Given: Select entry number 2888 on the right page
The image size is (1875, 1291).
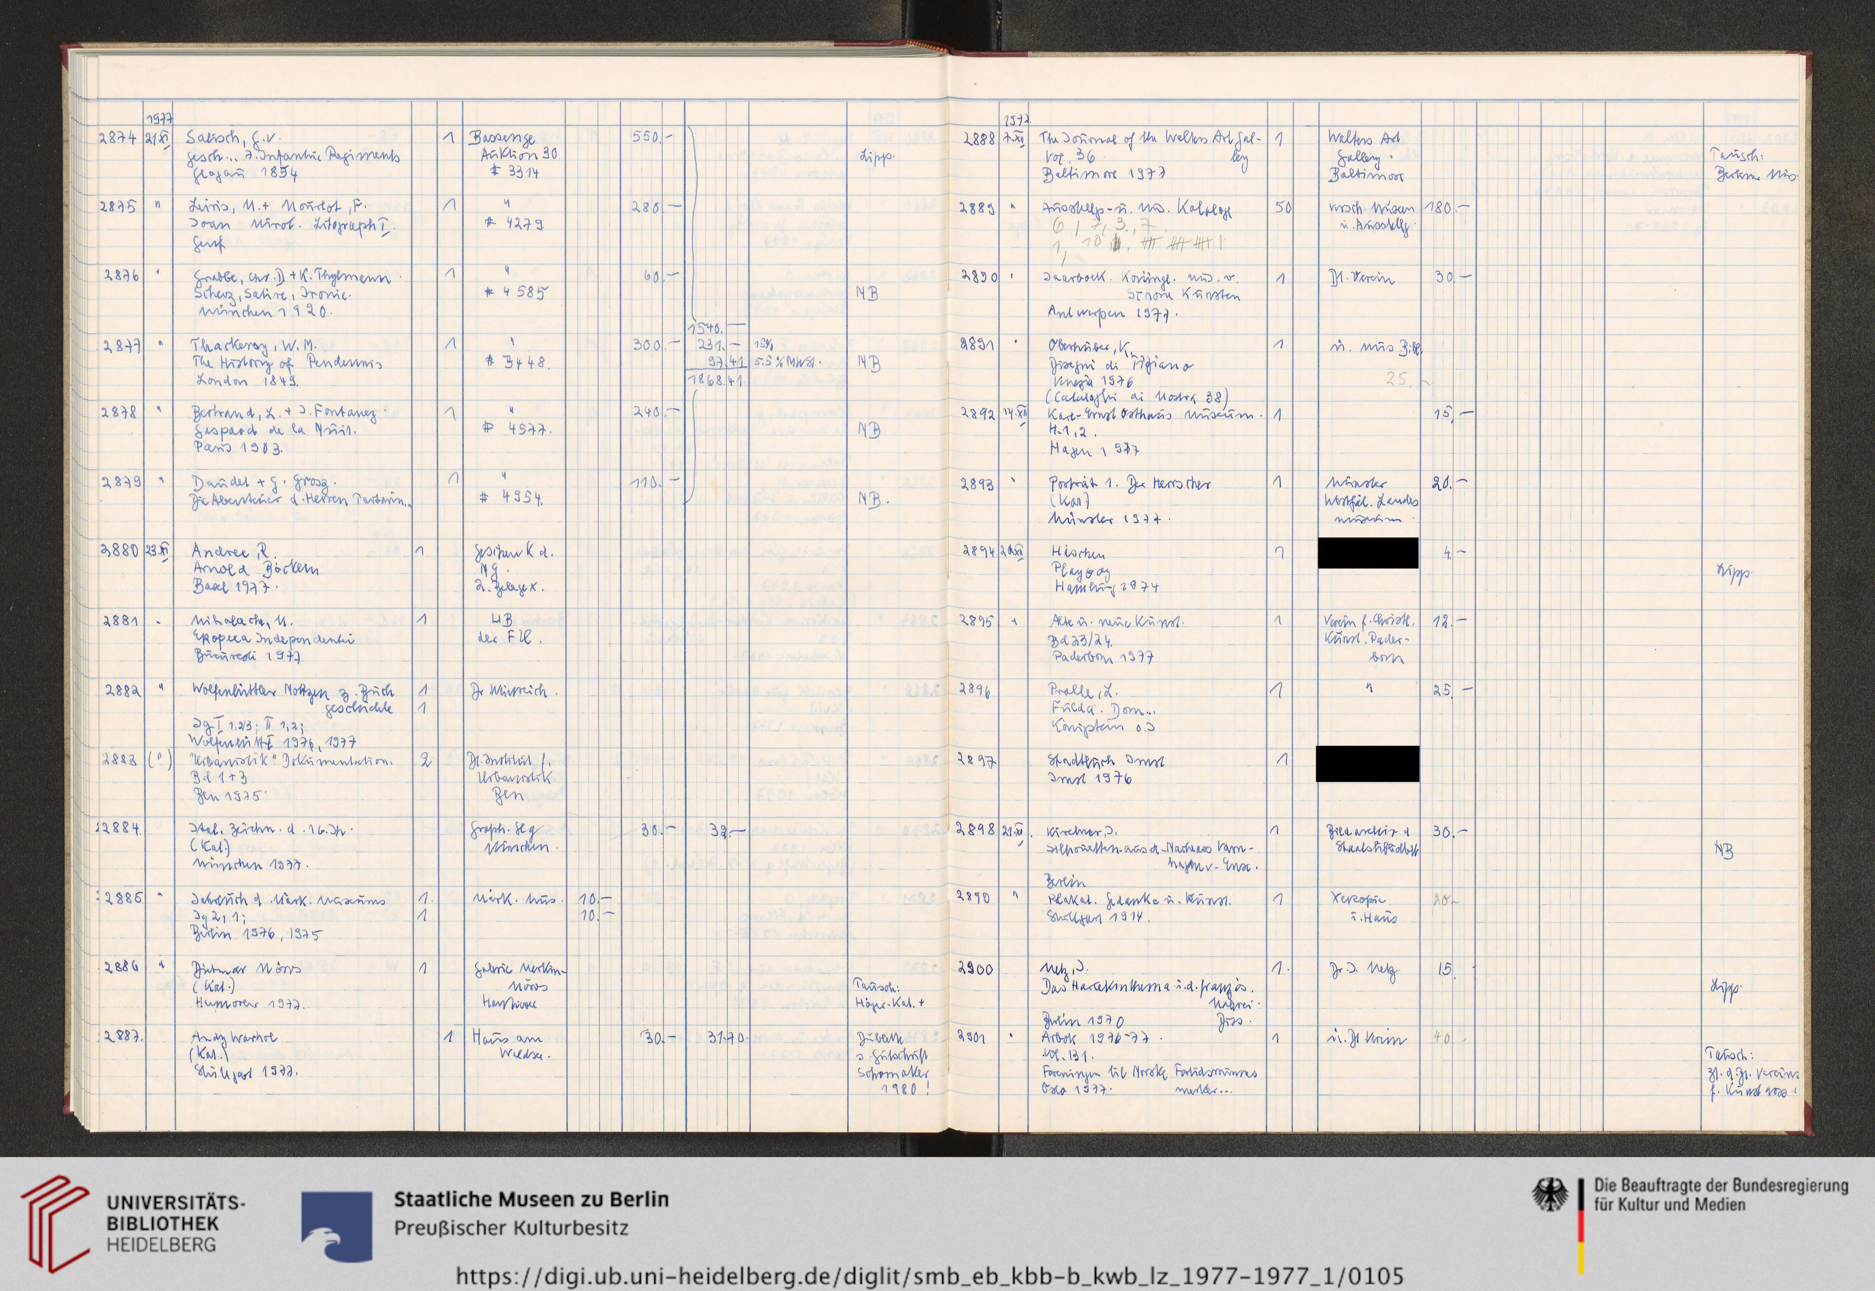Looking at the screenshot, I should point(979,139).
